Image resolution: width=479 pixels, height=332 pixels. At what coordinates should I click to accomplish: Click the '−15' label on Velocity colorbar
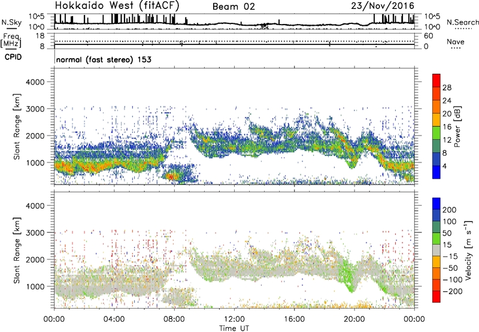tap(450, 256)
